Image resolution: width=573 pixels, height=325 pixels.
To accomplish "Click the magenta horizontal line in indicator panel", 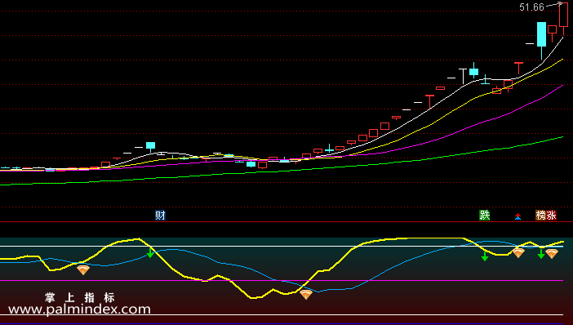I will (282, 281).
